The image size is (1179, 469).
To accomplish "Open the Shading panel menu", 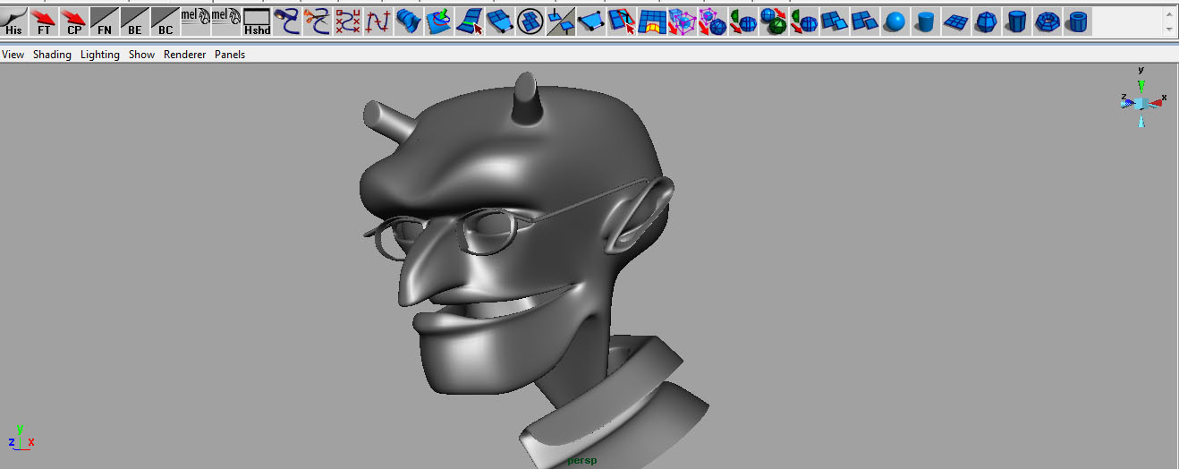I will click(52, 55).
